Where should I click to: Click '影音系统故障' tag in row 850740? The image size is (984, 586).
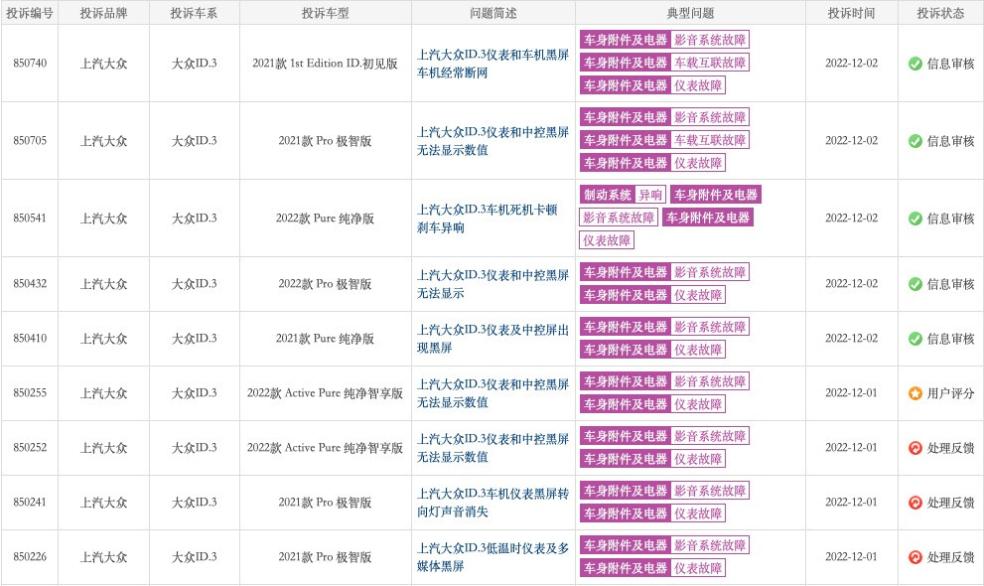coord(710,40)
